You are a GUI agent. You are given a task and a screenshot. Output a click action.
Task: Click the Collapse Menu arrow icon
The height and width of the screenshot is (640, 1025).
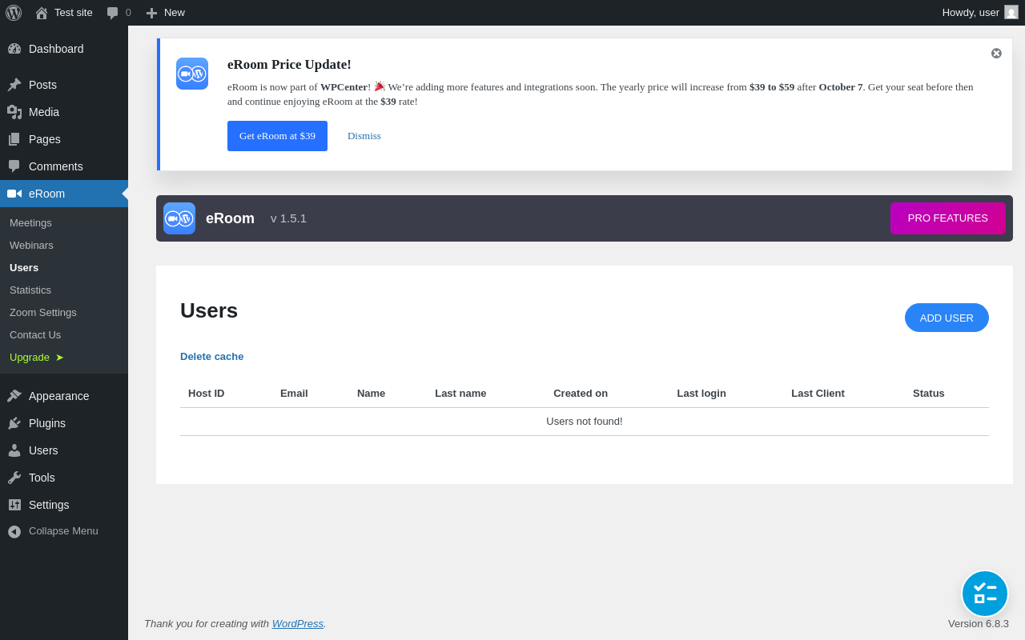[14, 531]
